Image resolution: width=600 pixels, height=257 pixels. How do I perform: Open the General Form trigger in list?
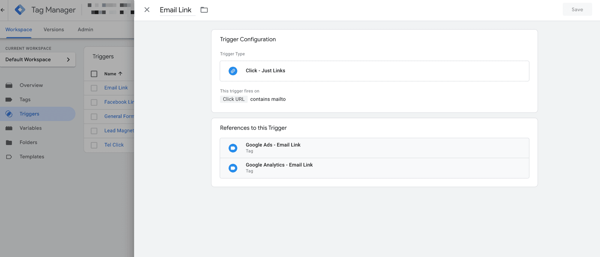click(119, 116)
